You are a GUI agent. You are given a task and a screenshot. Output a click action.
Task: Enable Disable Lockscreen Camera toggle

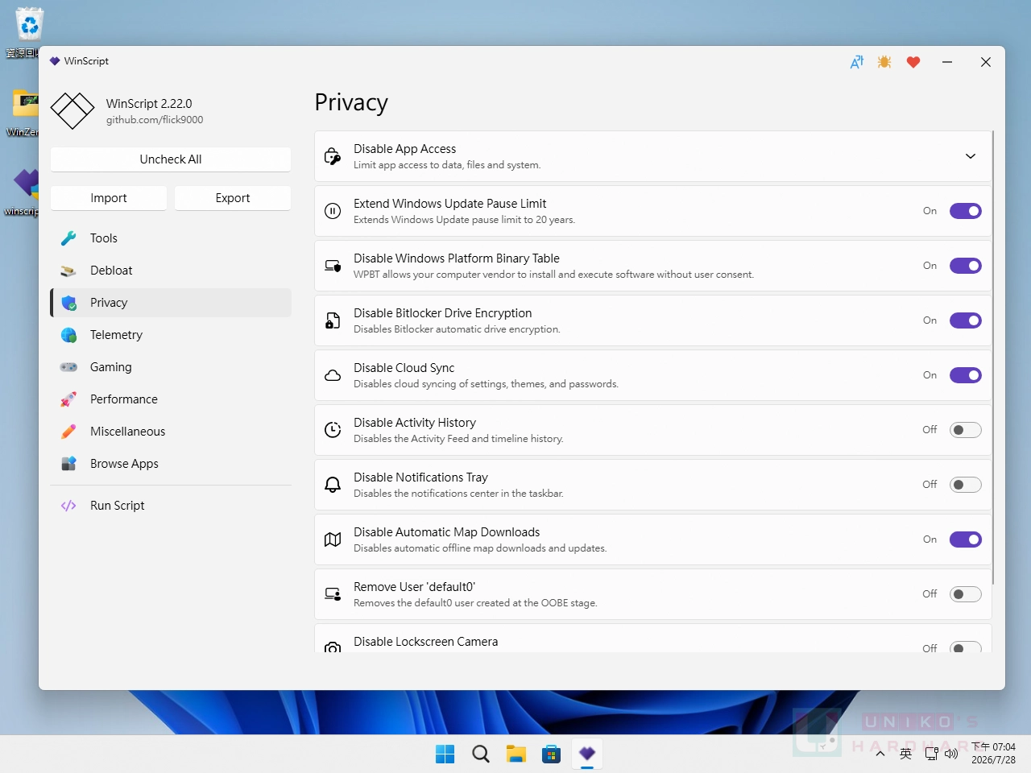coord(966,647)
